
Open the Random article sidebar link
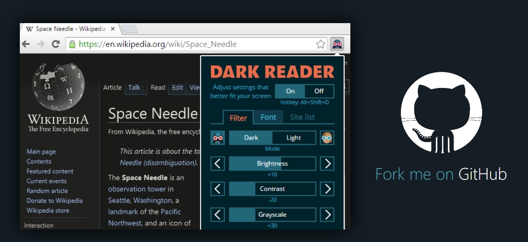(x=47, y=191)
